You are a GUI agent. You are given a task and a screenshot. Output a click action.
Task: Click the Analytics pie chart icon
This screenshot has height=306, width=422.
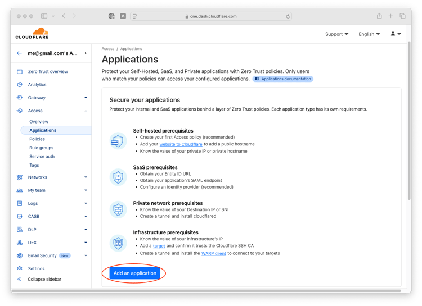click(x=20, y=85)
